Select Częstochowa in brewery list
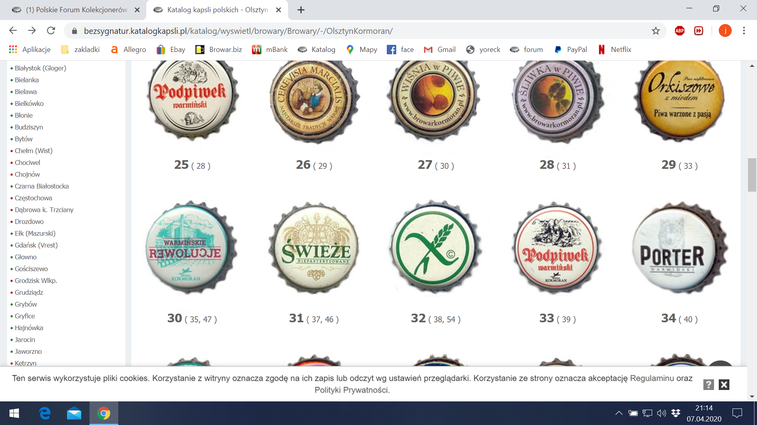 click(x=33, y=198)
